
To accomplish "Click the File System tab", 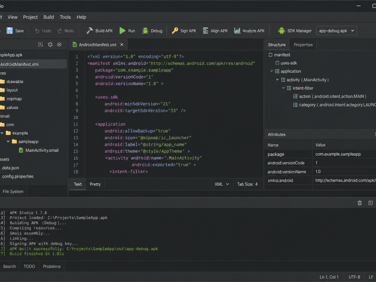I will tap(13, 192).
